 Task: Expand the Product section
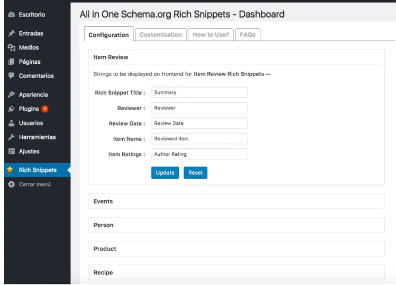236,249
